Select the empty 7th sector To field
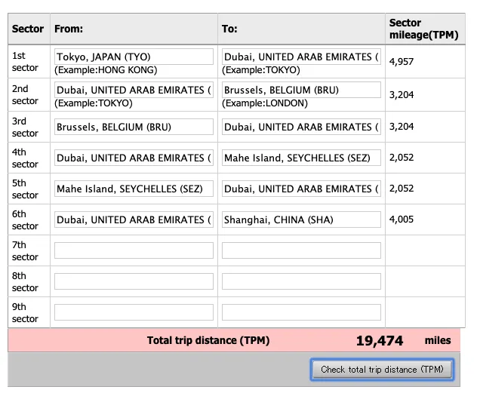Screen dimensions: 477x393 (x=301, y=250)
